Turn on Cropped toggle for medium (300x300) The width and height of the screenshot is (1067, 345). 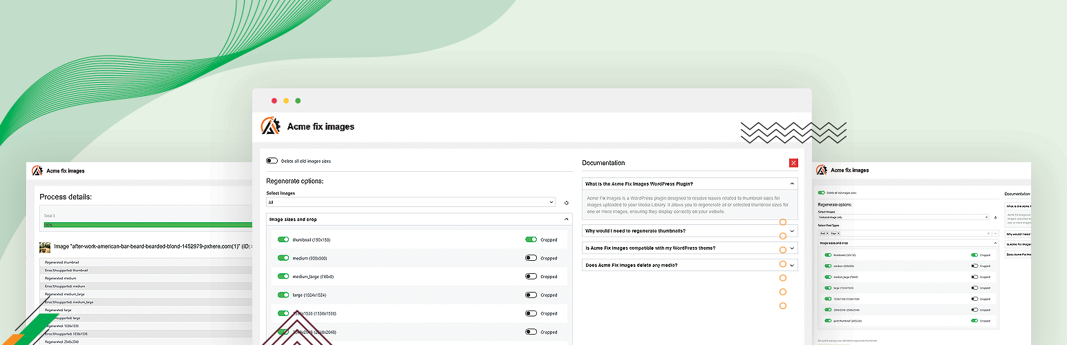pos(531,258)
